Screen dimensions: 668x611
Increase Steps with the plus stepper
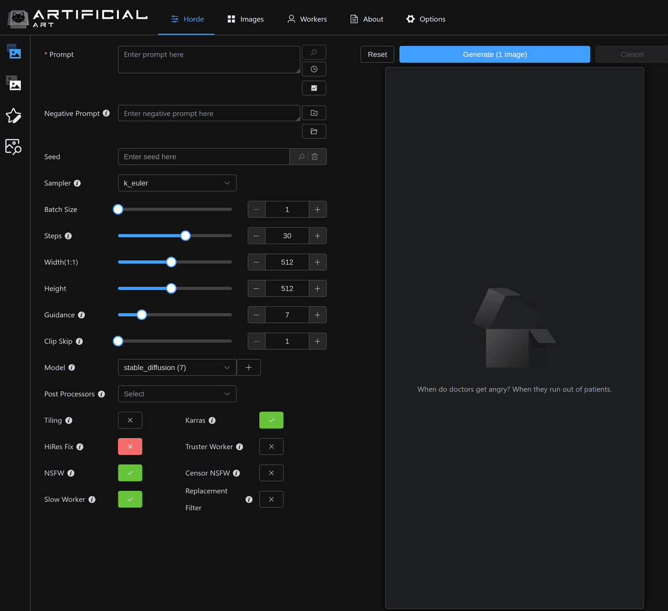click(317, 236)
